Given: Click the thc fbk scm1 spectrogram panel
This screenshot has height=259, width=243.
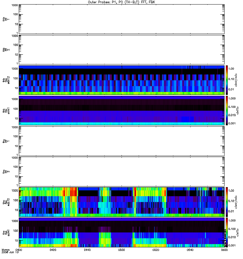Looking at the screenshot, I should (121, 232).
